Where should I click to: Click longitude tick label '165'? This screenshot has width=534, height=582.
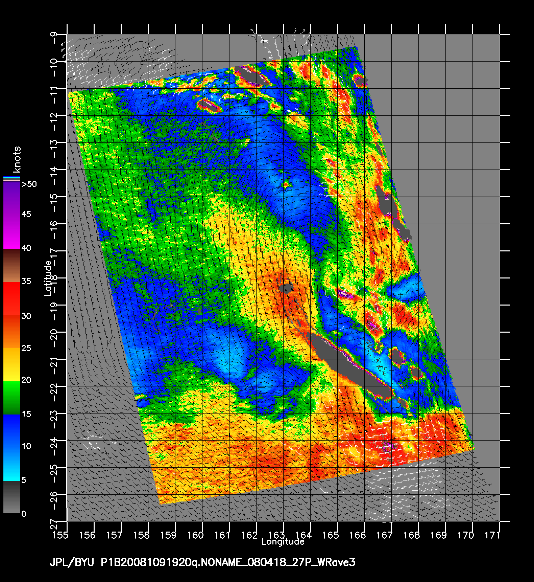[x=330, y=535]
